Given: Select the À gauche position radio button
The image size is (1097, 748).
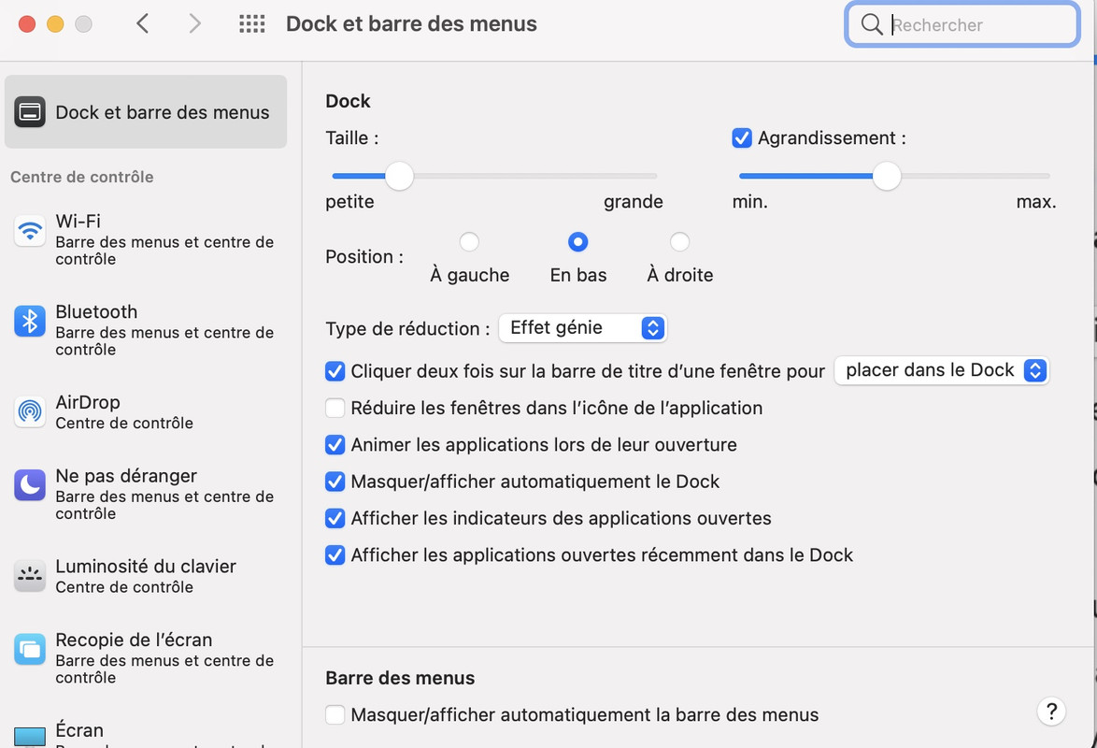Looking at the screenshot, I should (x=469, y=242).
